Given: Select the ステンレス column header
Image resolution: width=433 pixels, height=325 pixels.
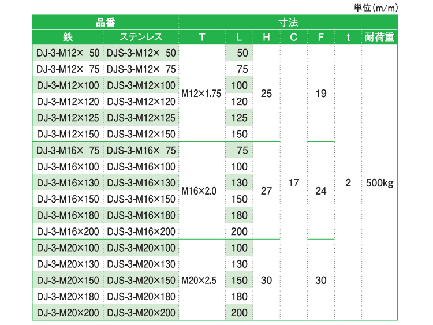Looking at the screenshot, I should 141,37.
